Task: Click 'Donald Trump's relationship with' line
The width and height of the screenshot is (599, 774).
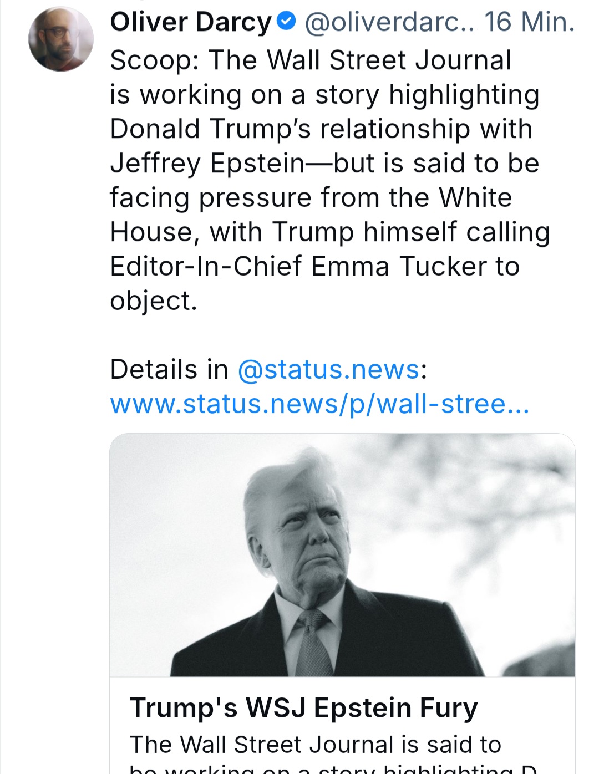Action: 321,129
